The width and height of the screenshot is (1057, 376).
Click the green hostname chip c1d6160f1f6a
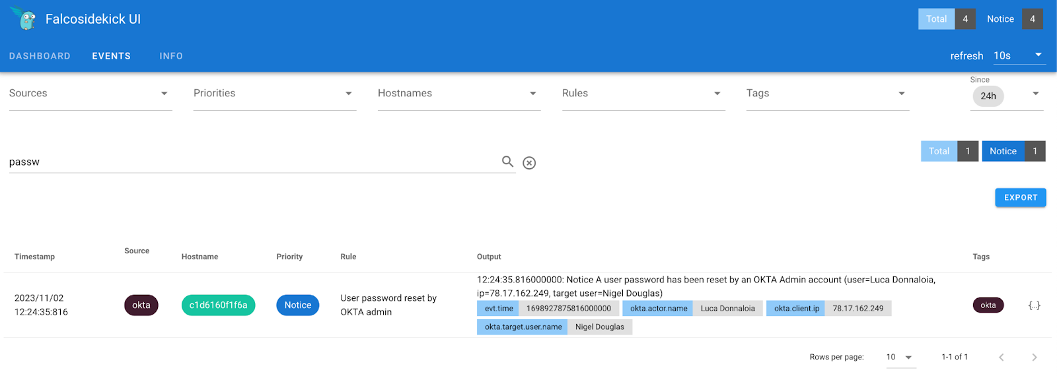(218, 305)
